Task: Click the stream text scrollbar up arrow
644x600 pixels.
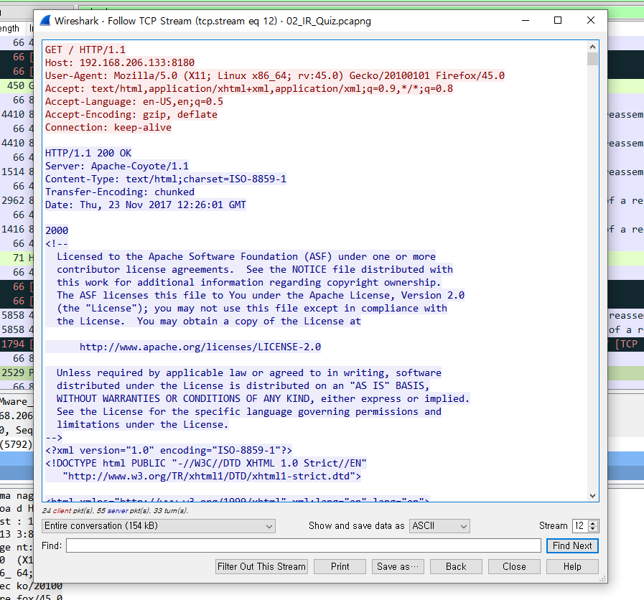Action: tap(592, 47)
